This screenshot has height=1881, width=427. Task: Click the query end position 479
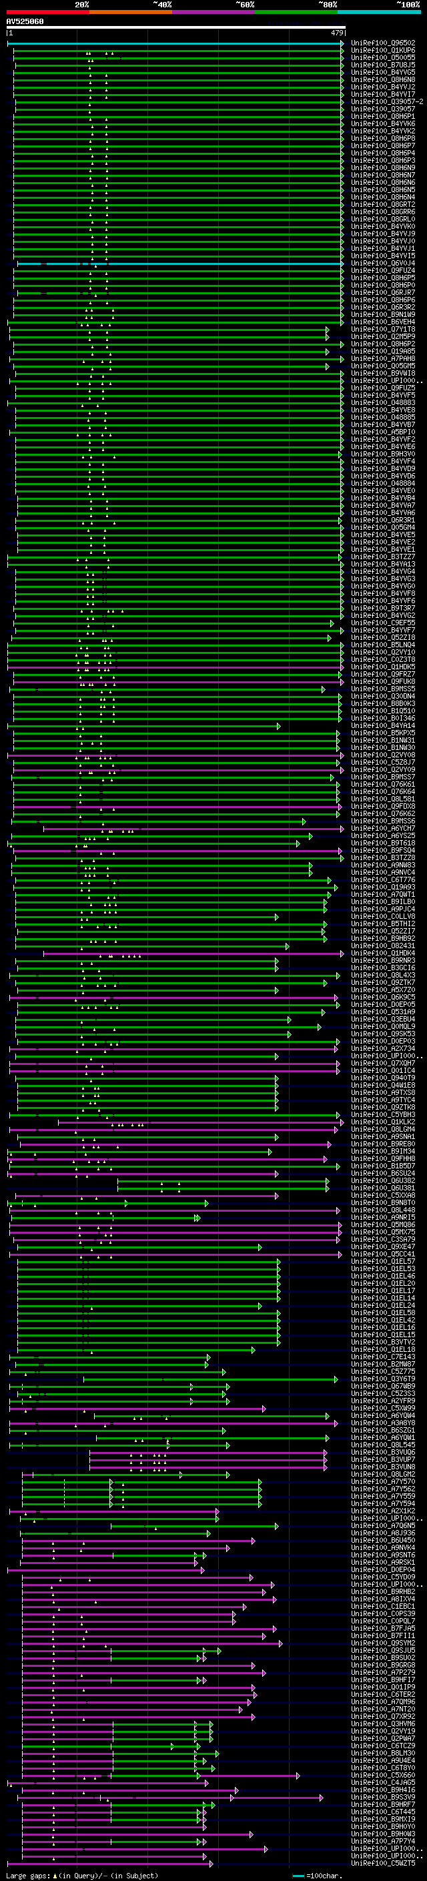click(336, 33)
